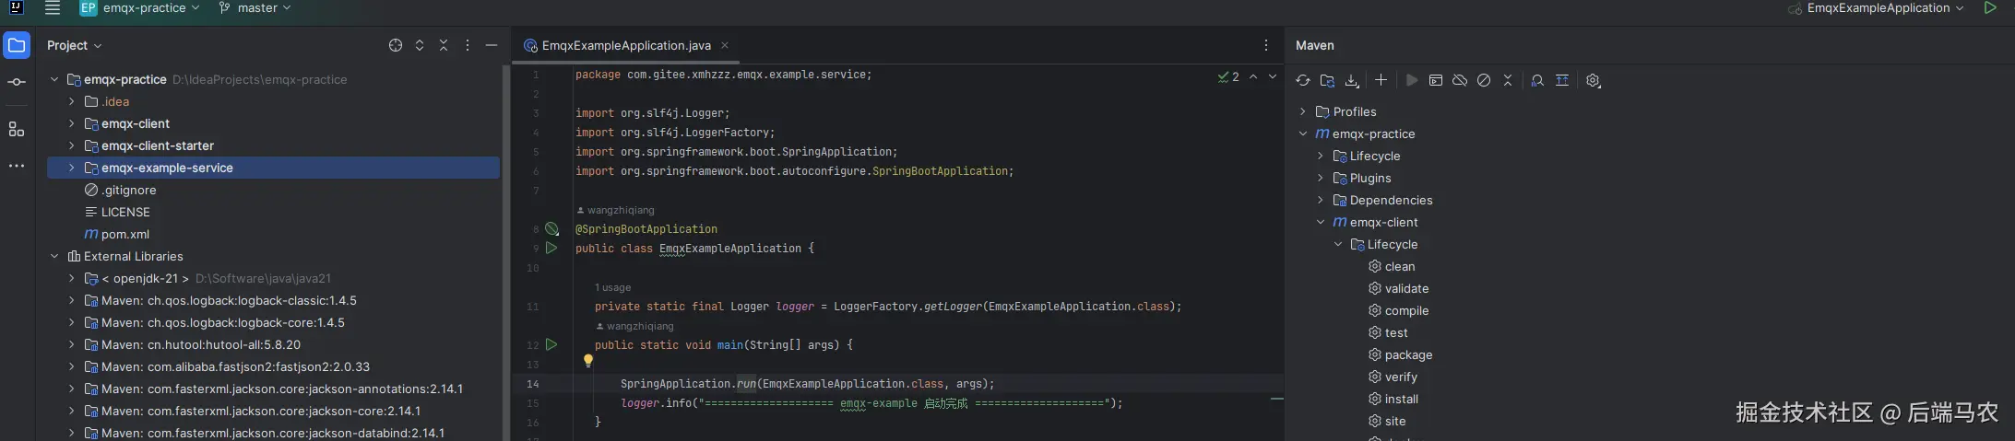Reload all Maven projects
Viewport: 2015px width, 441px height.
coord(1303,80)
